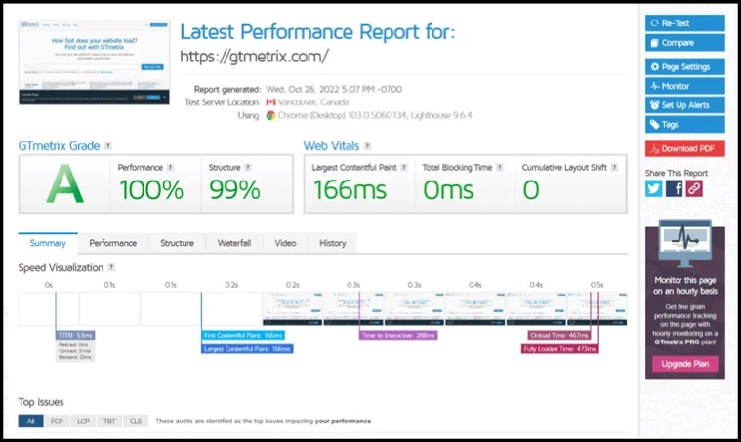Open the History tab
The image size is (741, 442).
(332, 243)
